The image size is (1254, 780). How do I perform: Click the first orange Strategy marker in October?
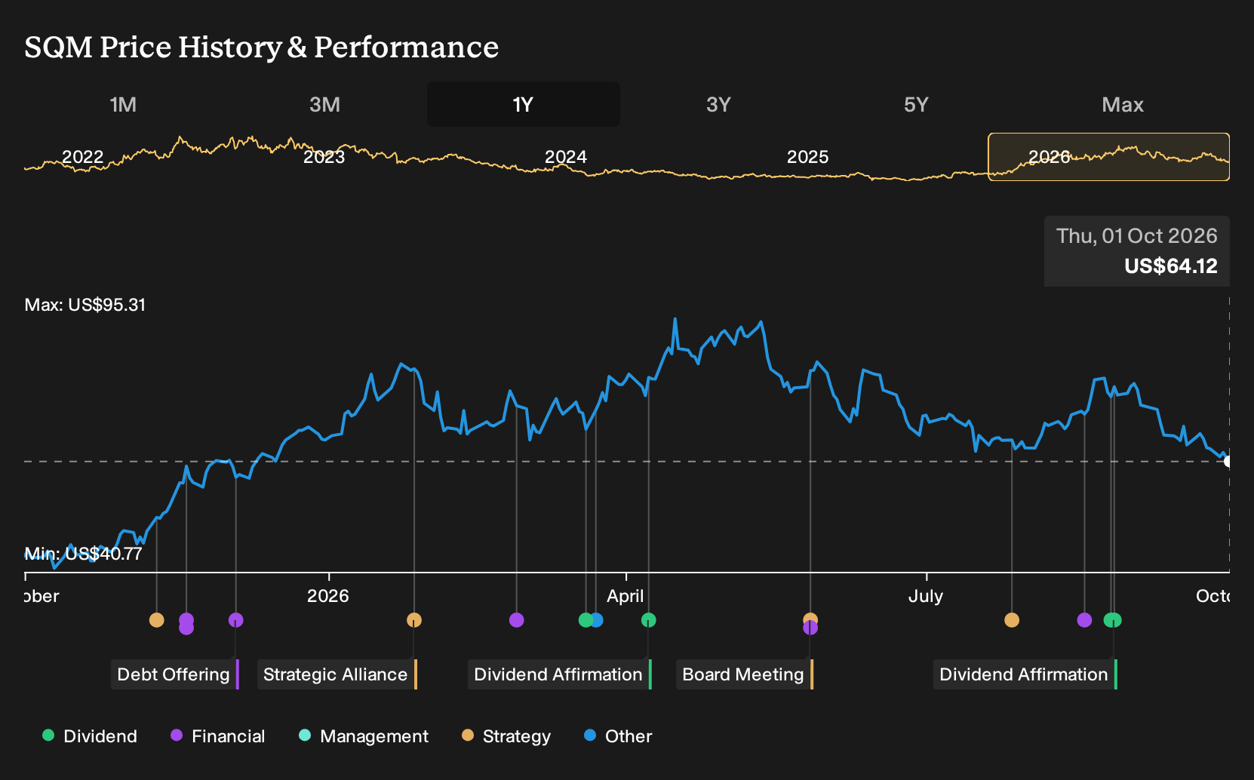point(156,620)
